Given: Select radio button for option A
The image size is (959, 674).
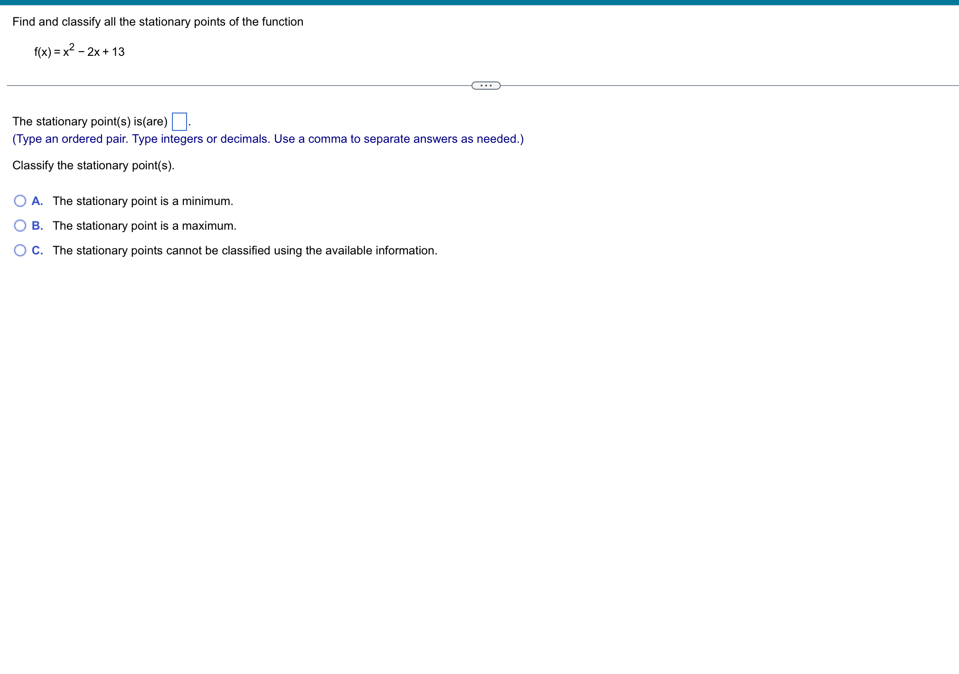Looking at the screenshot, I should (20, 201).
